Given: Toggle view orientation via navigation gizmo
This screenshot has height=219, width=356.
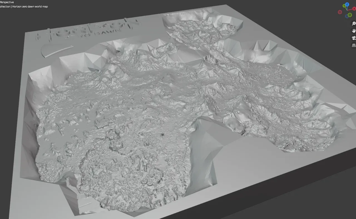Looking at the screenshot, I should point(346,10).
